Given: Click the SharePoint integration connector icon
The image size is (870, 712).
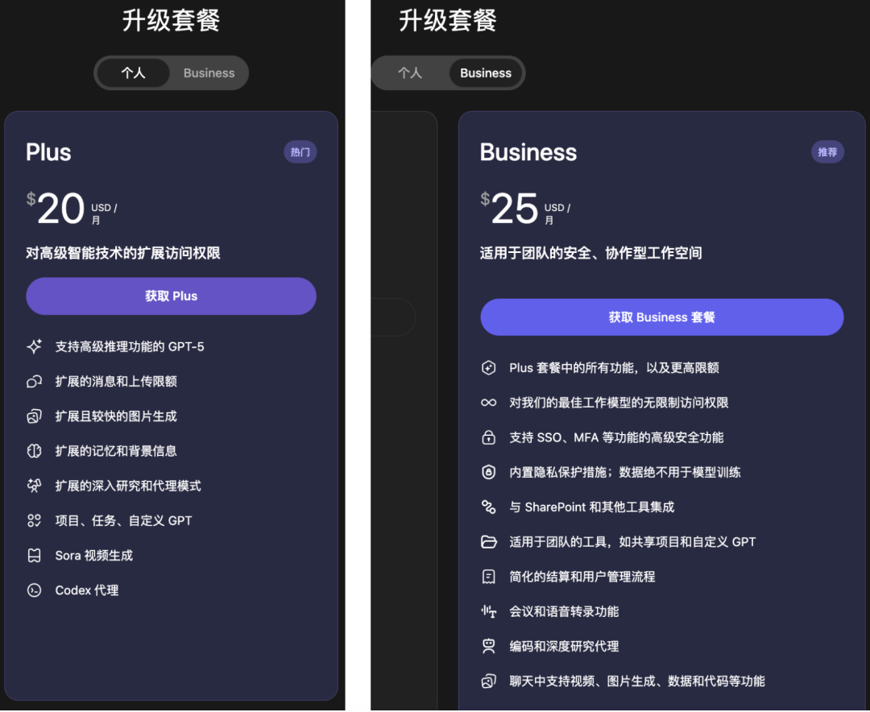Looking at the screenshot, I should 489,507.
